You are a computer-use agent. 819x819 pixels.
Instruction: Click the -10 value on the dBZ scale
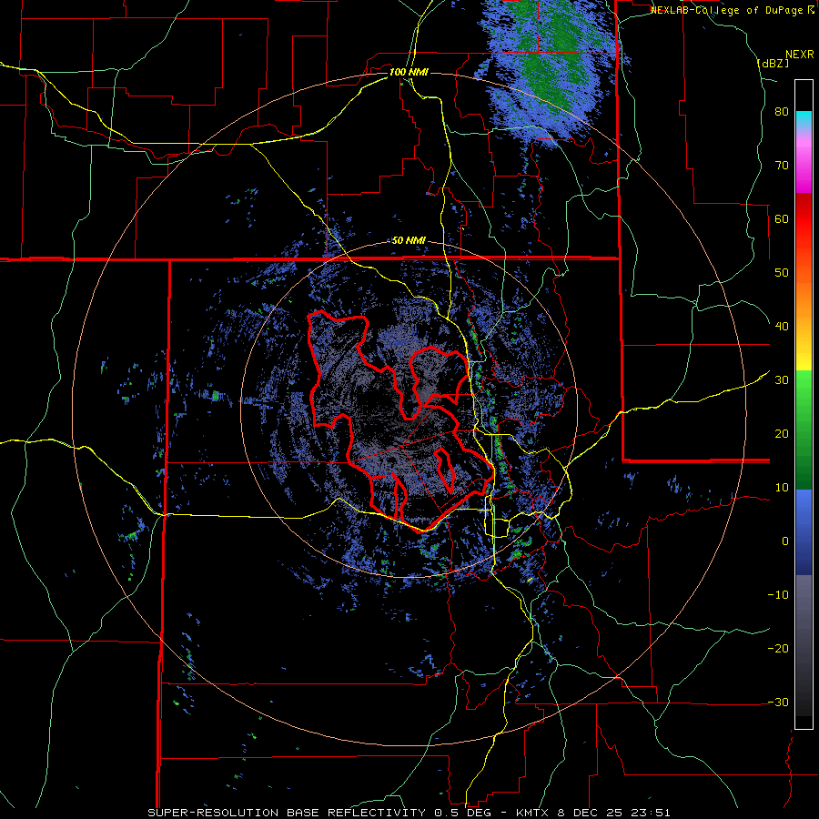pos(778,595)
